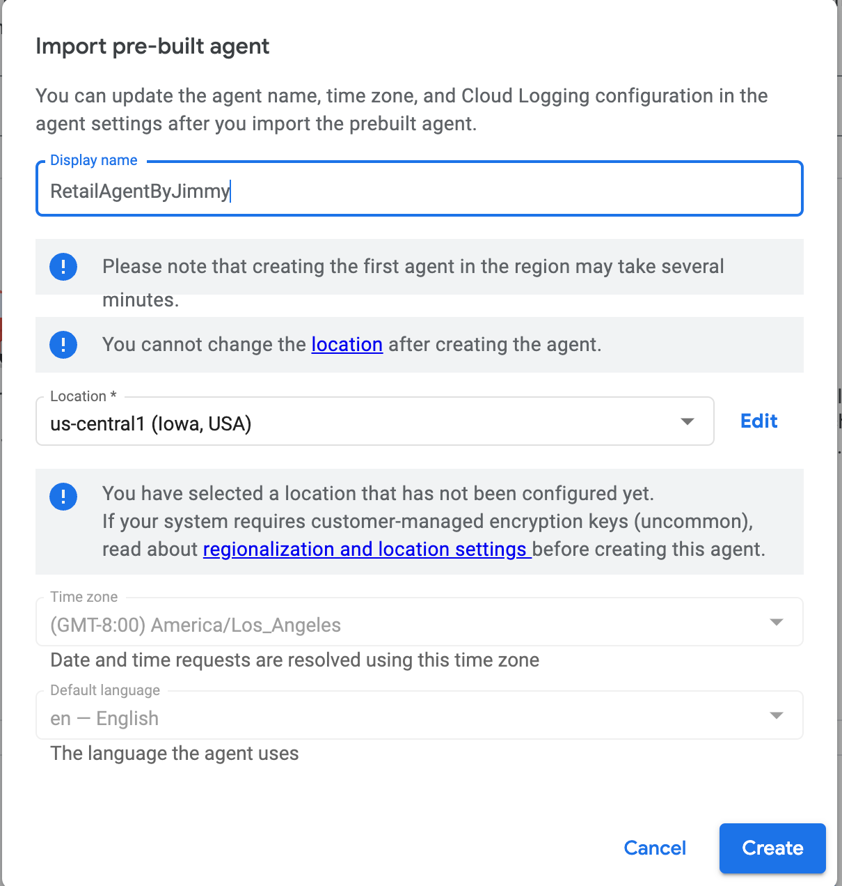842x886 pixels.
Task: Click the 'Please note that creating' notice text
Action: (x=413, y=283)
